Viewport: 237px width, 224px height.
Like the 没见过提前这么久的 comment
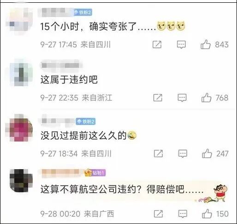207,153
